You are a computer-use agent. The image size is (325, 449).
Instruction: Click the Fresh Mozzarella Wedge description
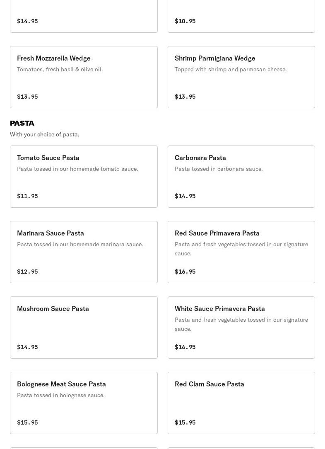click(x=60, y=69)
